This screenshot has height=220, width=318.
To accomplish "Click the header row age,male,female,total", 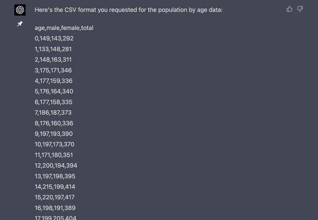I will (64, 28).
